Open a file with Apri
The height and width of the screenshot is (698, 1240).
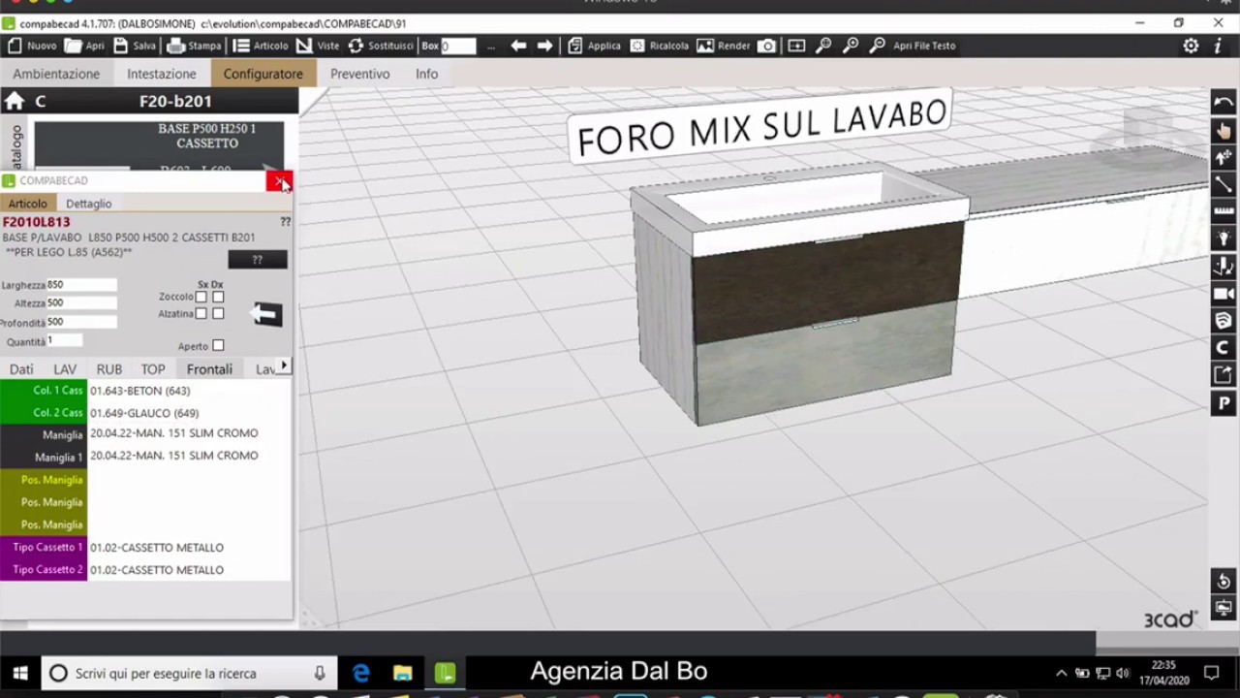click(x=84, y=46)
